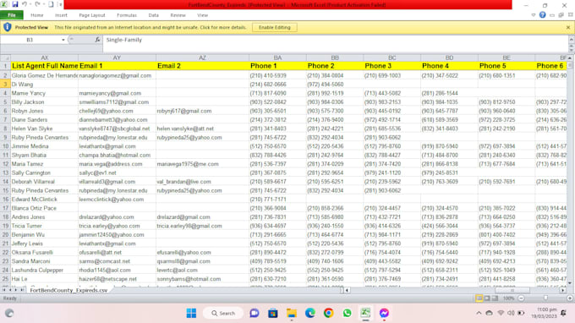This screenshot has width=575, height=323.
Task: Click the Enable Editing button
Action: tap(275, 28)
